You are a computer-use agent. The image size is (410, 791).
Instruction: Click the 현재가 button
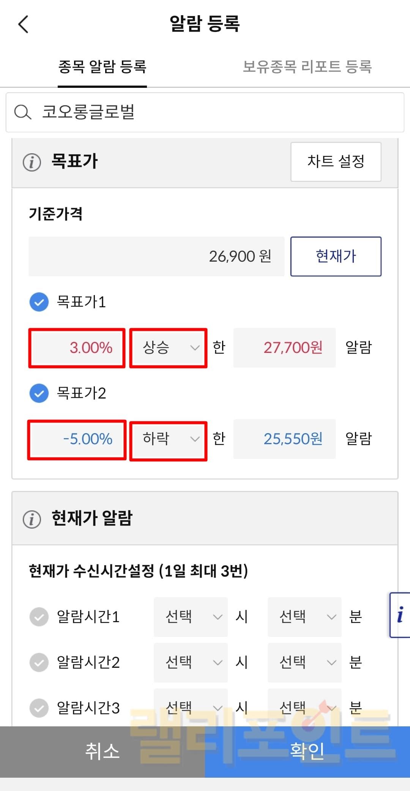tap(336, 256)
